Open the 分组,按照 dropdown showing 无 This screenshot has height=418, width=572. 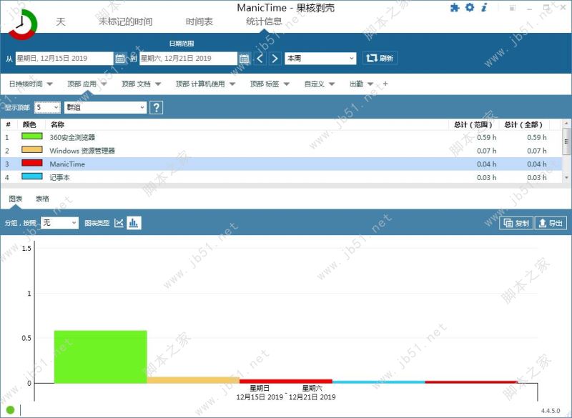coord(59,223)
